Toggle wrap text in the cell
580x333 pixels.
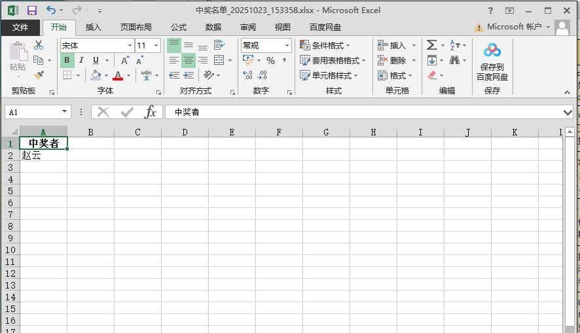(219, 45)
